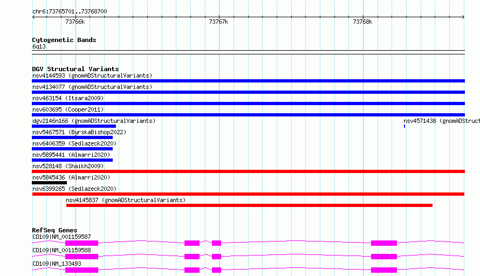Screen dimensions: 480x276
Task: Click the 73768k ruler label
Action: tap(362, 22)
